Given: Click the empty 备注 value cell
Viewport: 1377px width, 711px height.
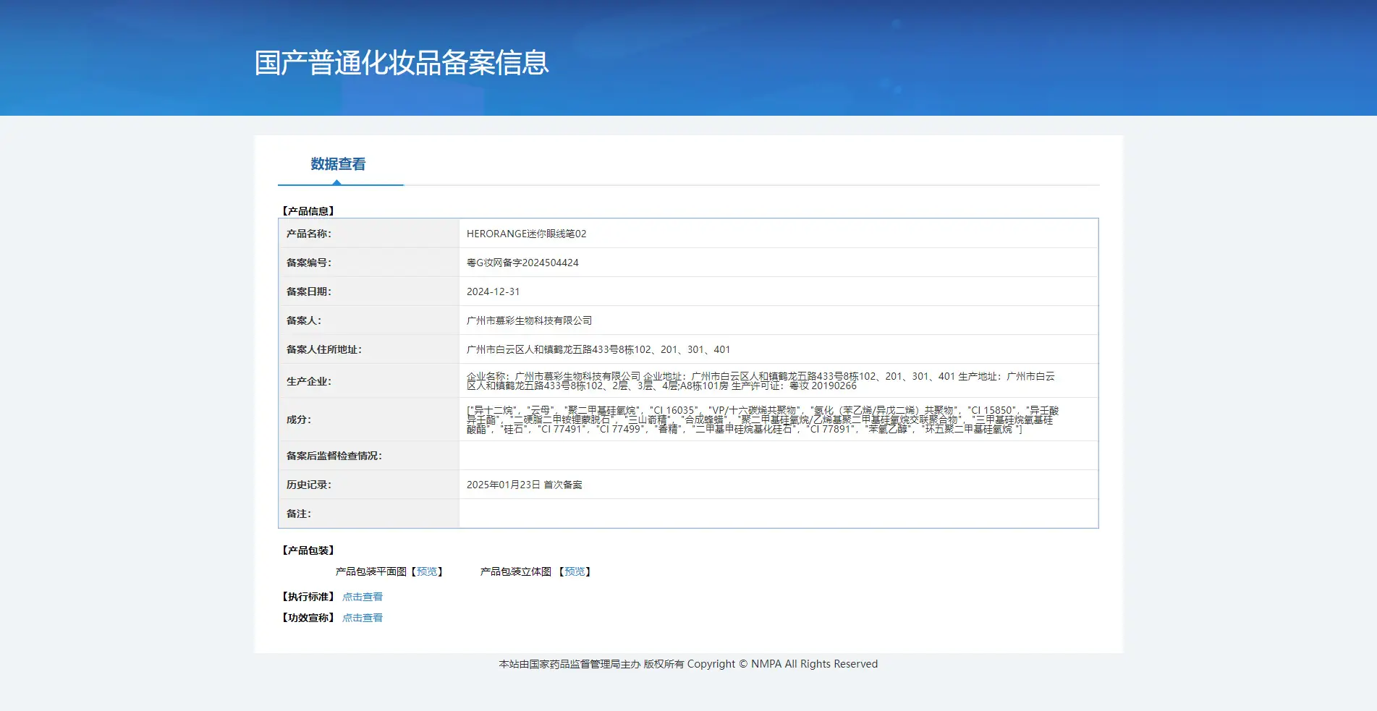Looking at the screenshot, I should coord(779,514).
